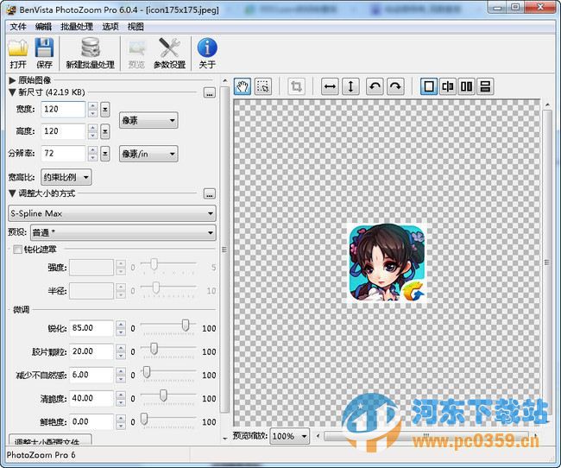Image resolution: width=561 pixels, height=468 pixels.
Task: Flip image horizontally
Action: 330,86
